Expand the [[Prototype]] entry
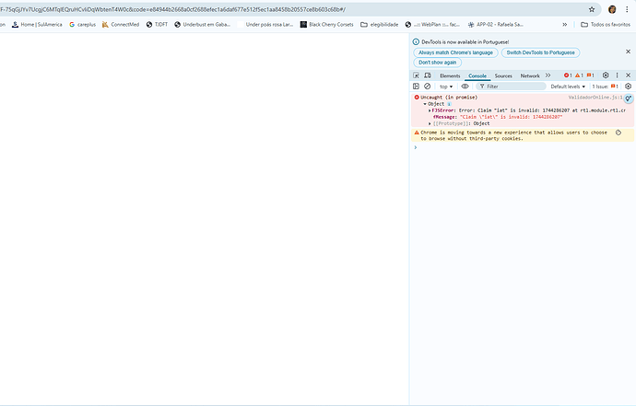Image resolution: width=636 pixels, height=406 pixels. [430, 123]
